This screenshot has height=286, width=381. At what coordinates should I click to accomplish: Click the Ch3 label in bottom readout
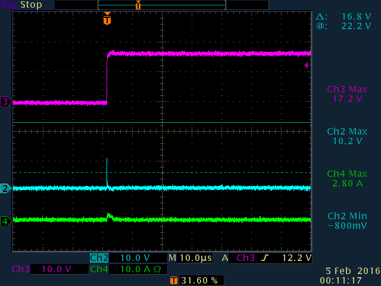pos(20,269)
